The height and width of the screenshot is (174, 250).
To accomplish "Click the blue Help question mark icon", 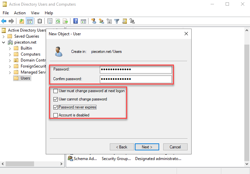I will click(x=75, y=21).
